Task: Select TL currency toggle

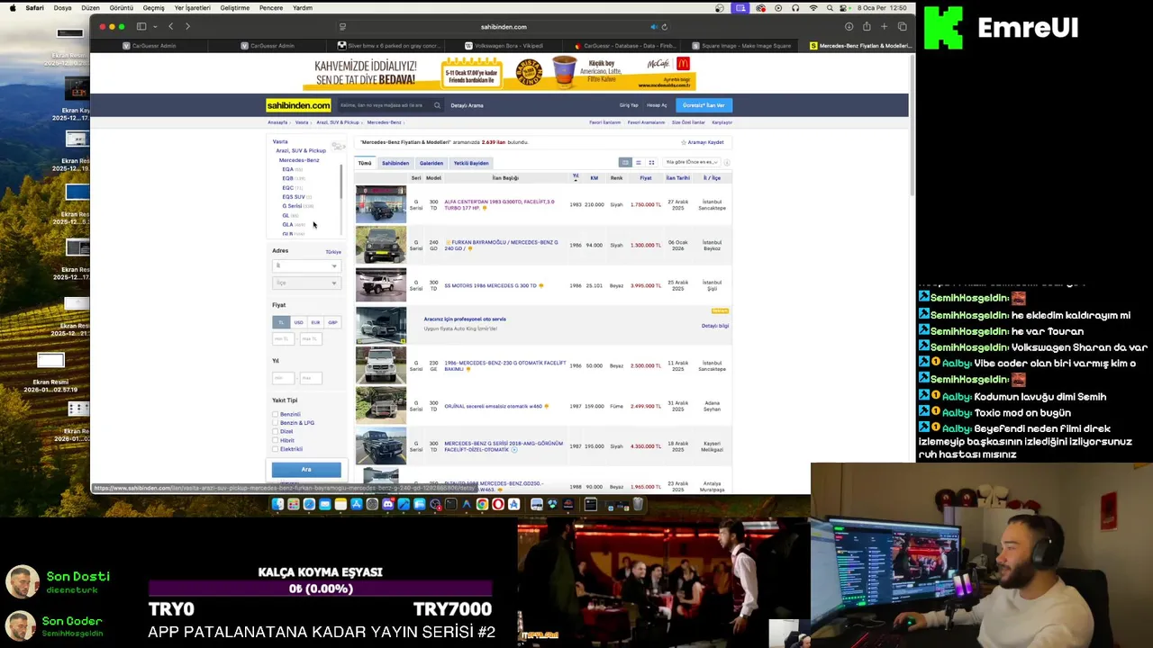Action: pyautogui.click(x=281, y=322)
